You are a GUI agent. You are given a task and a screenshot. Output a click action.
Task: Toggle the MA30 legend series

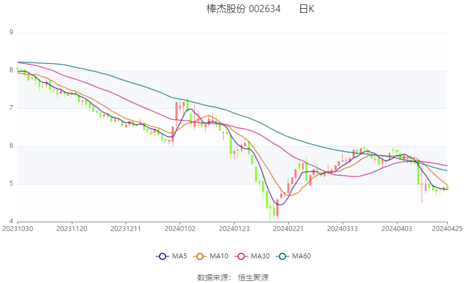[x=252, y=256]
